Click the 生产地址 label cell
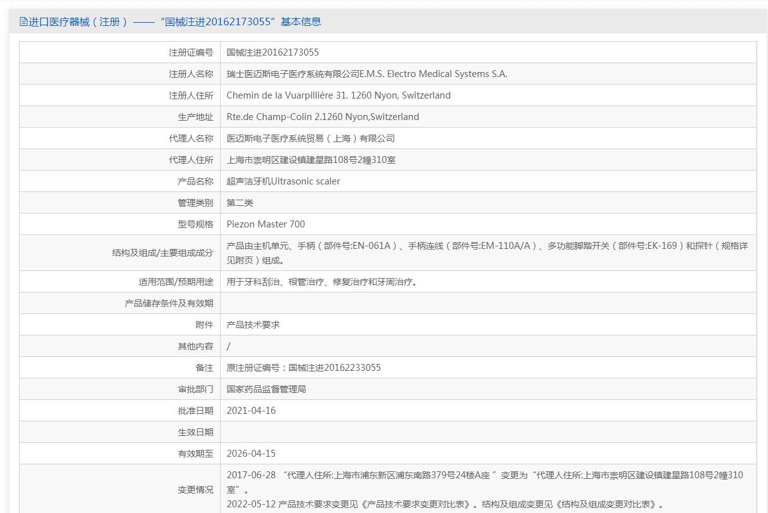This screenshot has height=513, width=768. [x=119, y=117]
